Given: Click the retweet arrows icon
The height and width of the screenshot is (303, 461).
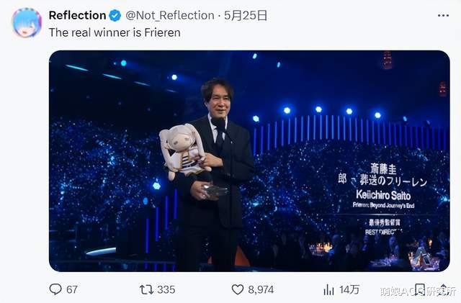Looking at the screenshot, I should (x=146, y=289).
